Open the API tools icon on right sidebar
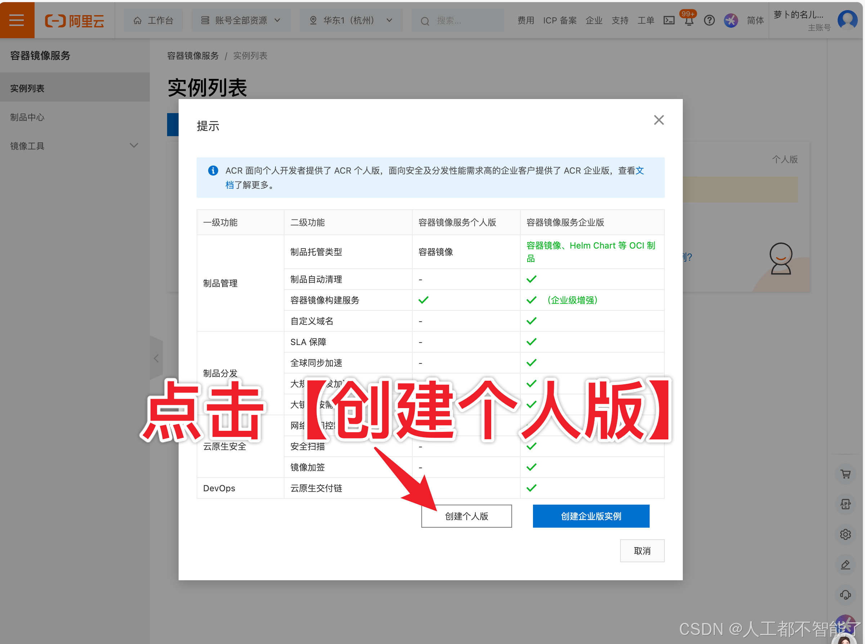The height and width of the screenshot is (644, 865). pos(846,504)
